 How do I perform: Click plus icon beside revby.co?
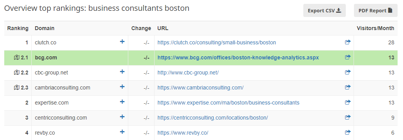pyautogui.click(x=122, y=132)
